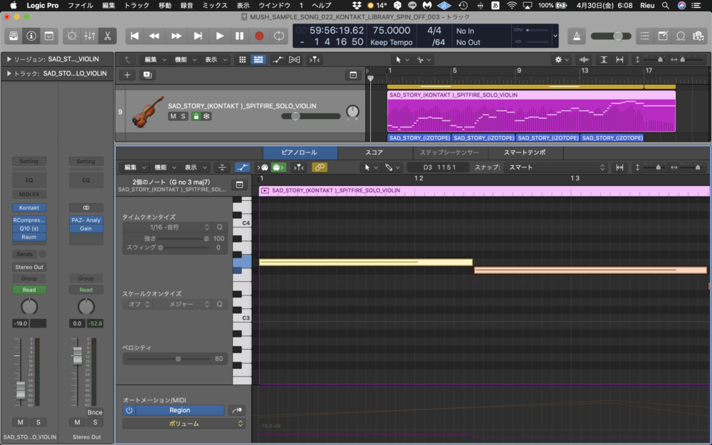Click the piano roll Link icon
Viewport: 712px width, 445px height.
[x=320, y=167]
